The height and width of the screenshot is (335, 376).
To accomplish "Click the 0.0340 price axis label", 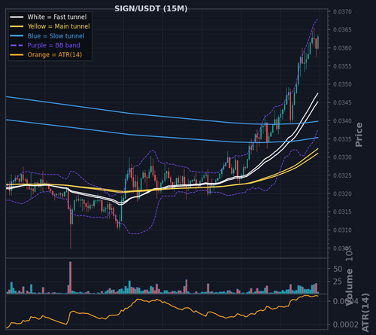I will click(342, 121).
